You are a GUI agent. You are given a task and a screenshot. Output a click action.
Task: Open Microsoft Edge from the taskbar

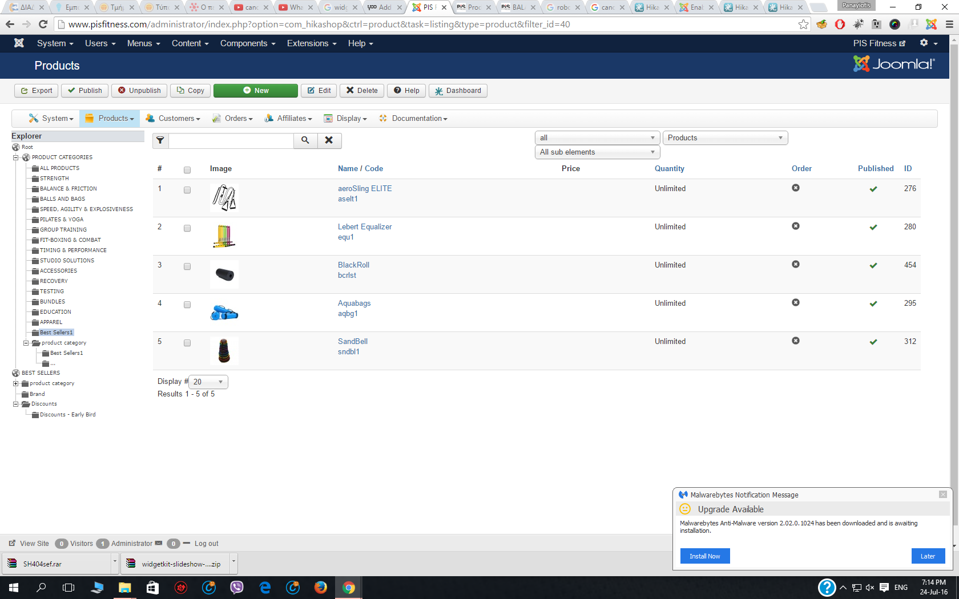pos(265,588)
